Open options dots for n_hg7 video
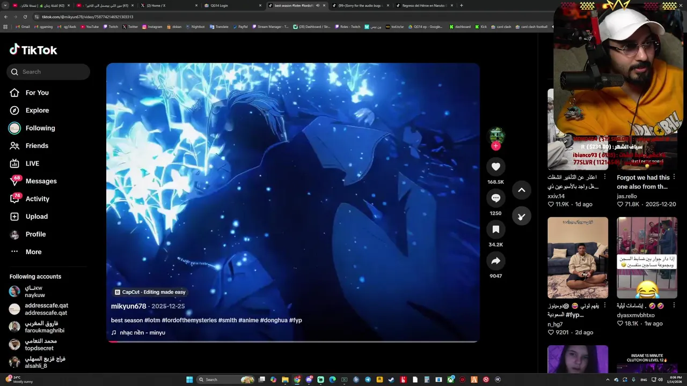Screen dimensions: 687x386 pos(605,306)
